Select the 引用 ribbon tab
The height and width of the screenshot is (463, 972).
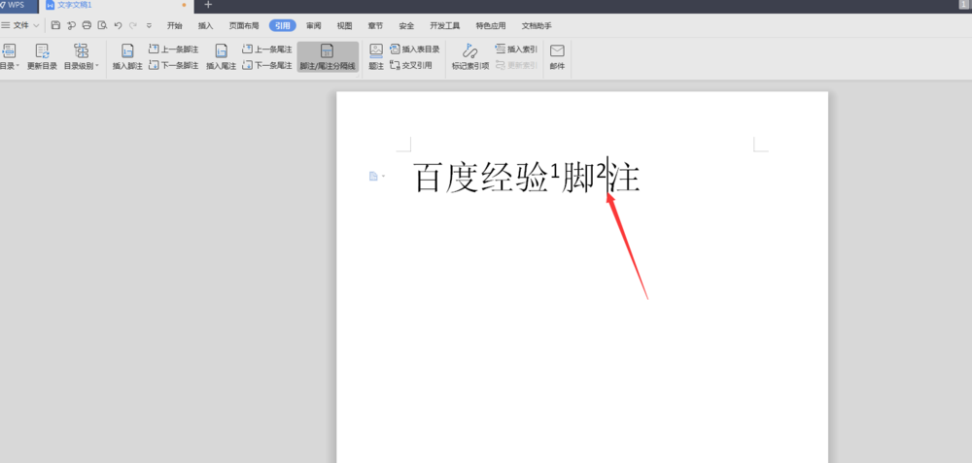[x=283, y=25]
